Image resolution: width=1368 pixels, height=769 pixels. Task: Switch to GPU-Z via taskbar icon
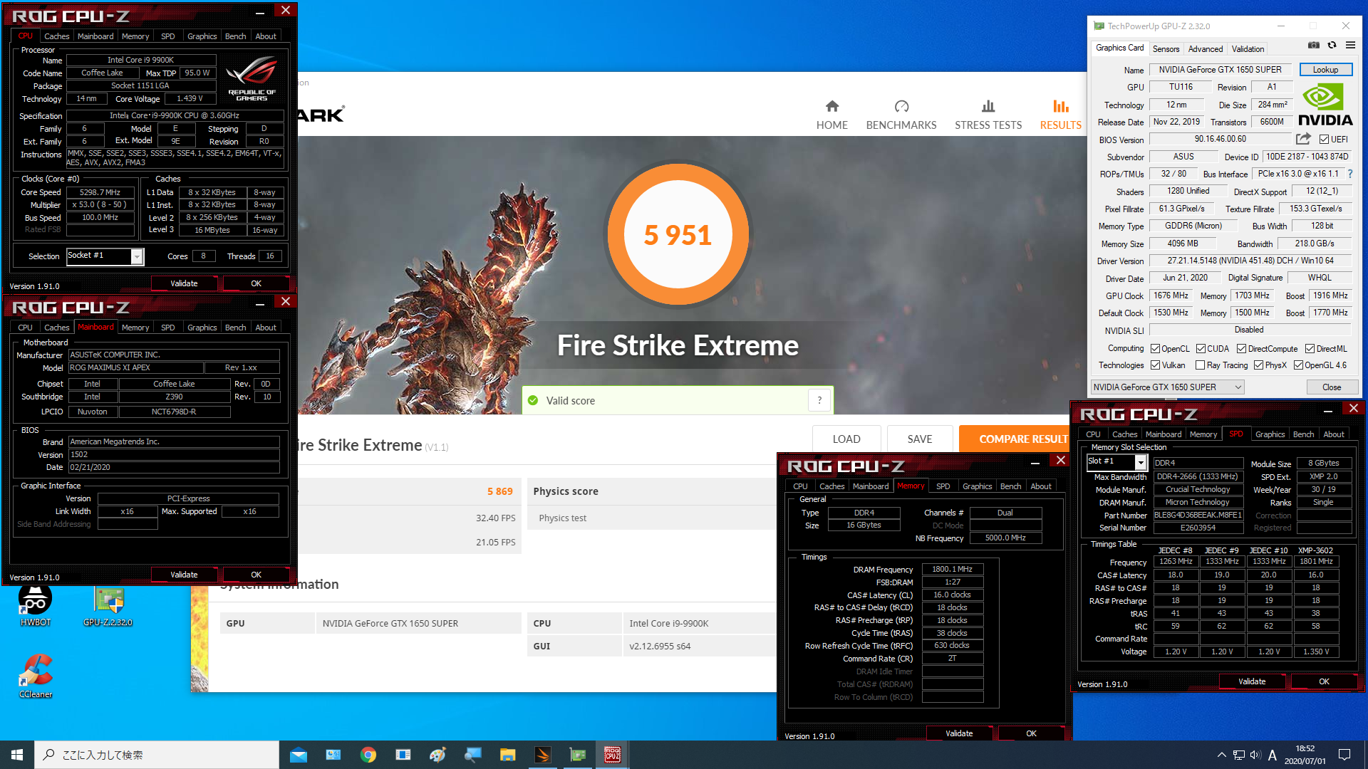click(x=578, y=755)
